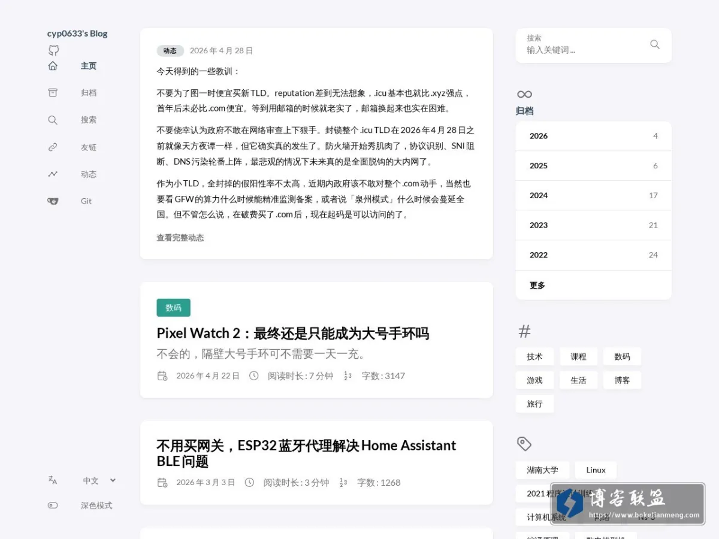Toggle the 深色模式 dark mode switch
This screenshot has width=719, height=539.
click(x=53, y=505)
